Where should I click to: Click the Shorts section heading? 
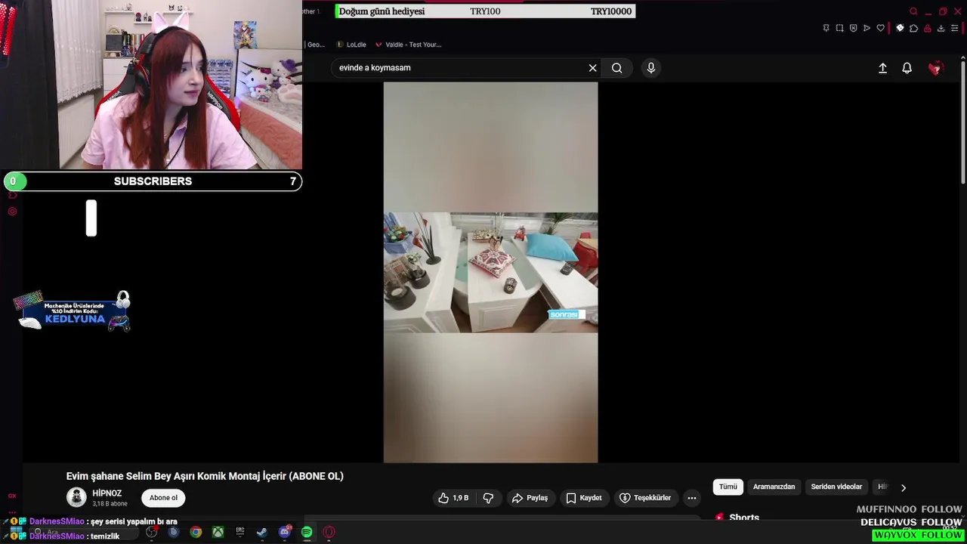coord(744,518)
